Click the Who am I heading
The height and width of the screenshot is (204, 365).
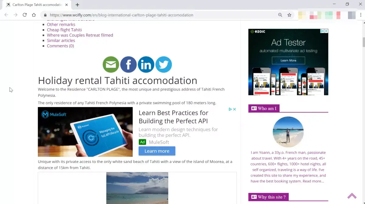(267, 109)
